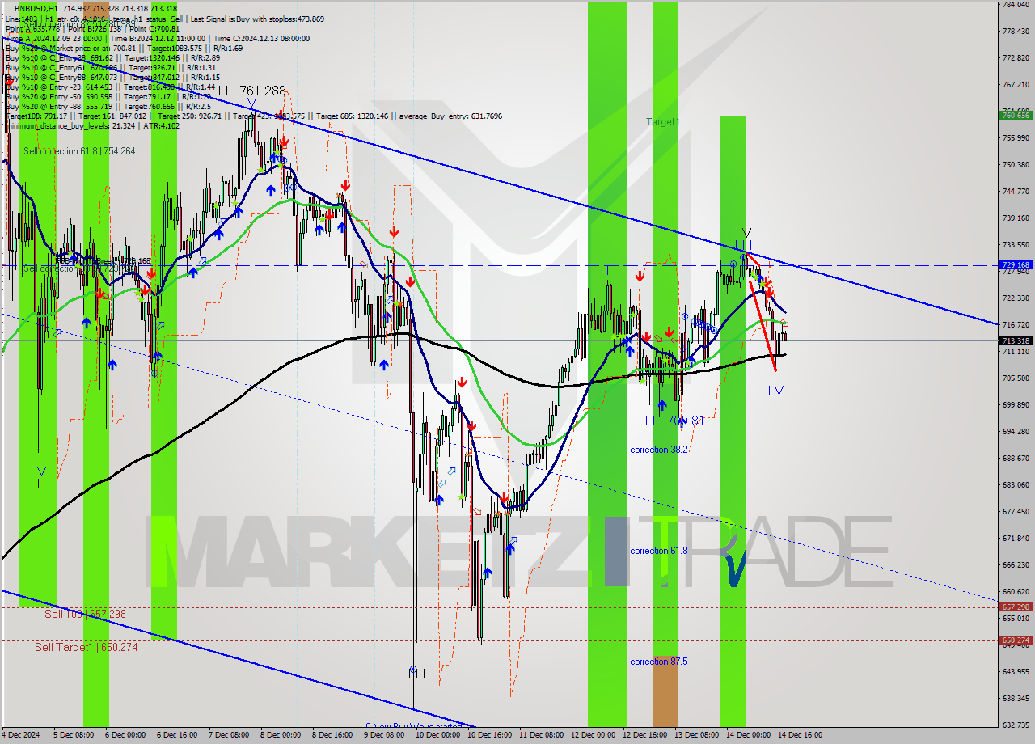Click the current price tag 713.318
Screen dimensions: 1035x744
coord(1016,340)
